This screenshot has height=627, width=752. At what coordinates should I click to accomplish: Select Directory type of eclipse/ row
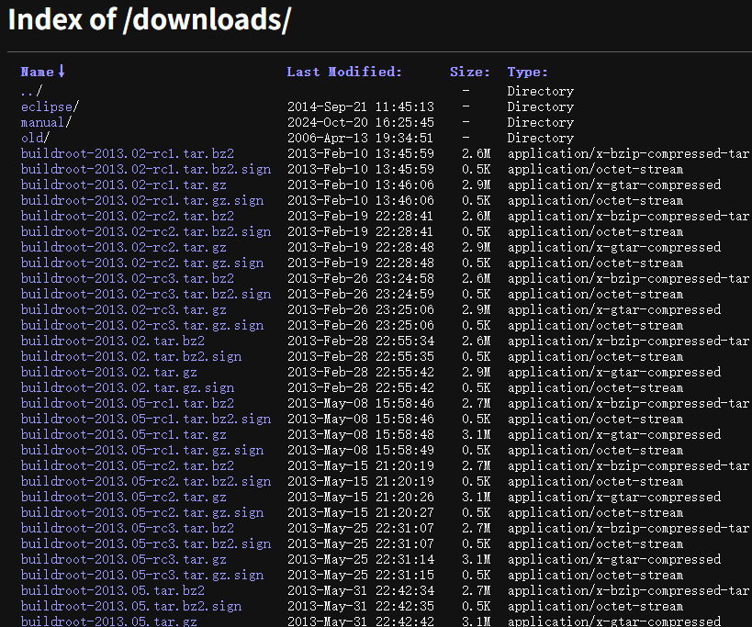541,106
